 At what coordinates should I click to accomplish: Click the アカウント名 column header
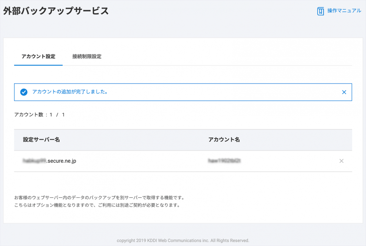click(x=224, y=139)
